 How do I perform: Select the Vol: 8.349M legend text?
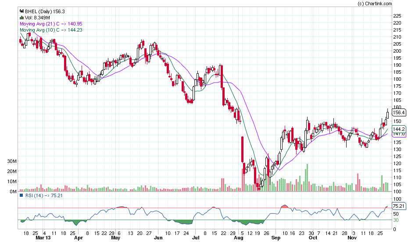tap(37, 18)
